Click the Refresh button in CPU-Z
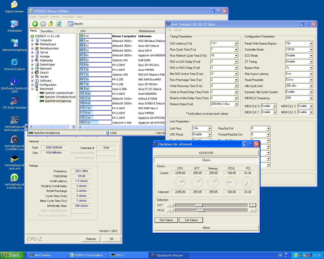The width and height of the screenshot is (324, 259). (91, 239)
